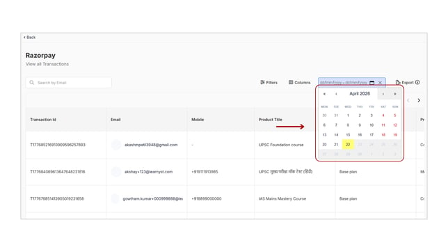Select Sunday April 5 in calendar

coord(395,116)
